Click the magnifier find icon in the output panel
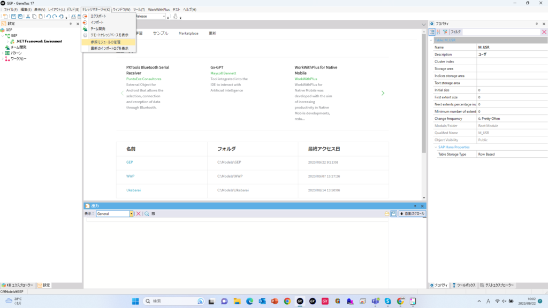Image resolution: width=548 pixels, height=308 pixels. tap(147, 214)
